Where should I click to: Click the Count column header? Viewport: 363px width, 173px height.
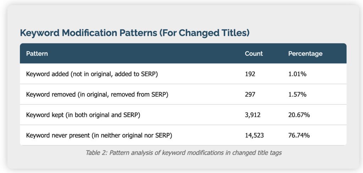[254, 54]
